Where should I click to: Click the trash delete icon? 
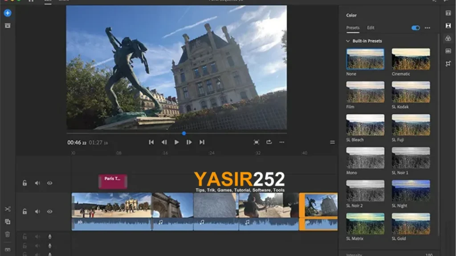tap(8, 234)
